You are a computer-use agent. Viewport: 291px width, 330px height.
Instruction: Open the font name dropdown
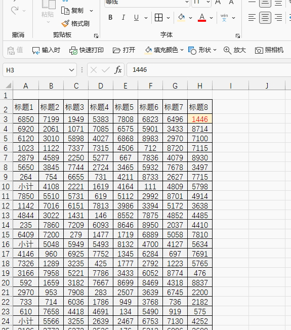click(187, 2)
